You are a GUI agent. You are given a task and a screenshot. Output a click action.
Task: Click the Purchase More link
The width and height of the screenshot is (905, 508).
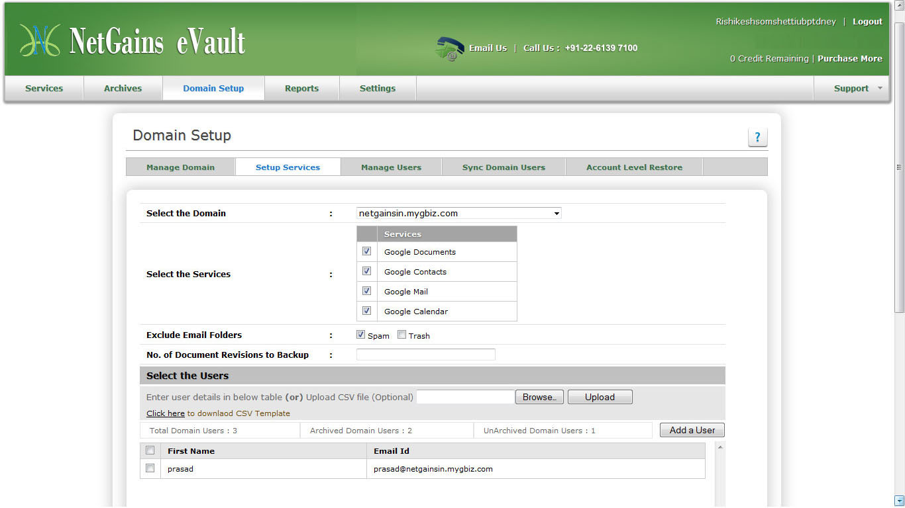850,59
